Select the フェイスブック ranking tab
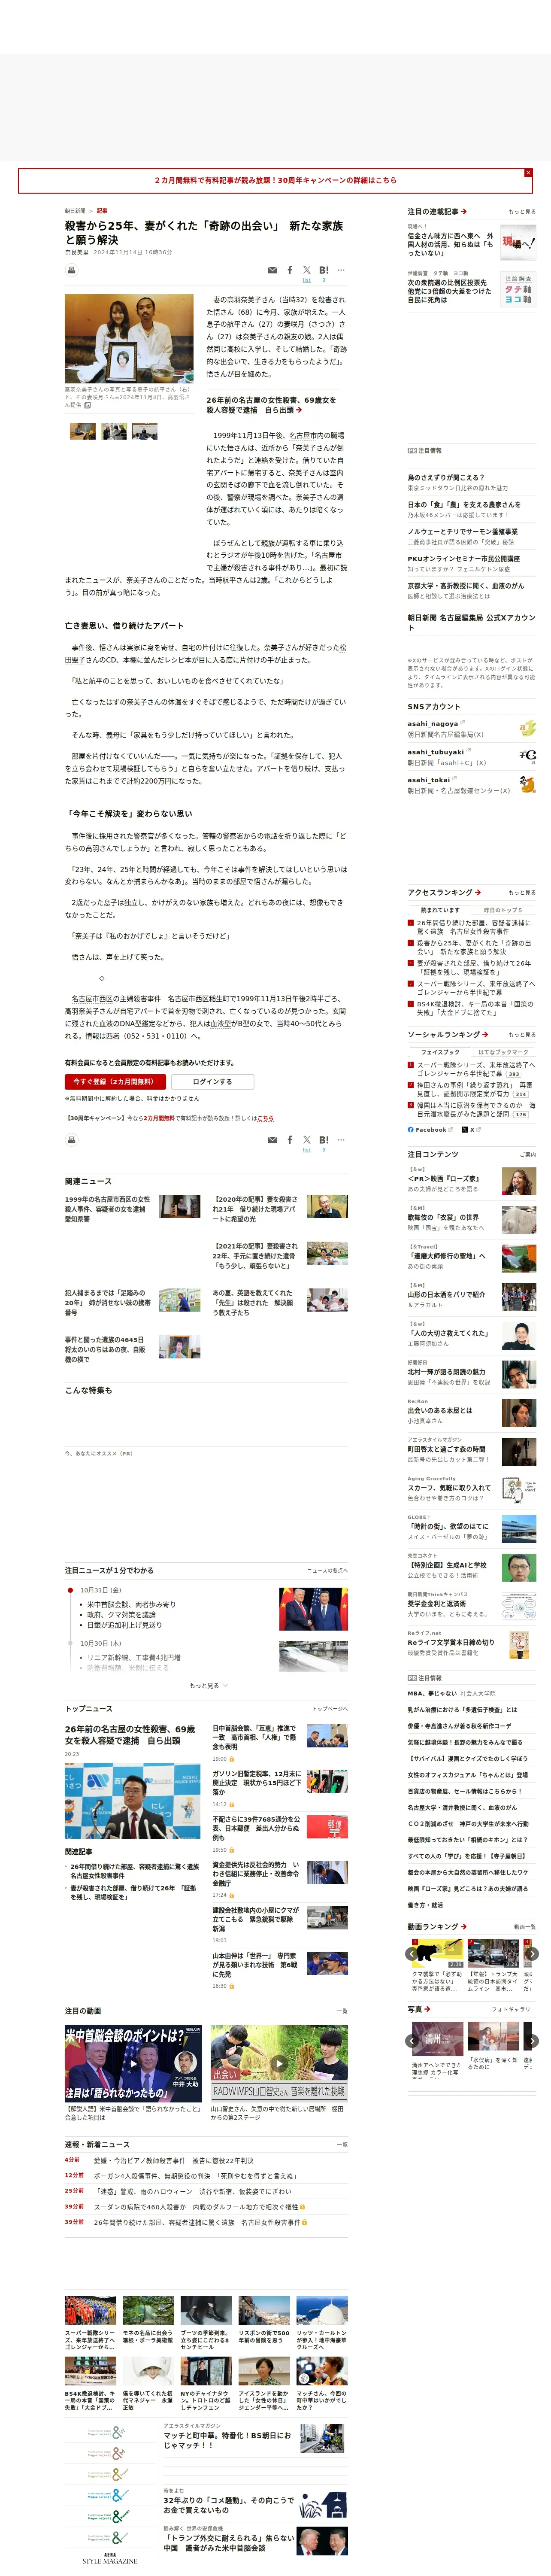This screenshot has width=551, height=2576. coord(440,1052)
